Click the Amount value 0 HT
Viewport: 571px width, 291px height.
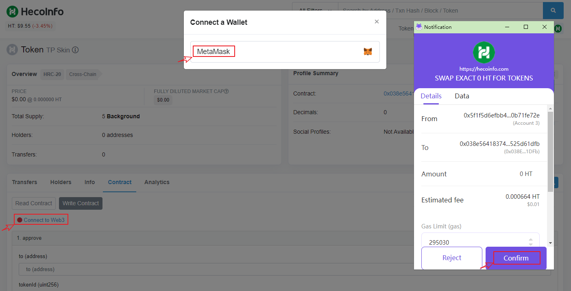pyautogui.click(x=526, y=174)
